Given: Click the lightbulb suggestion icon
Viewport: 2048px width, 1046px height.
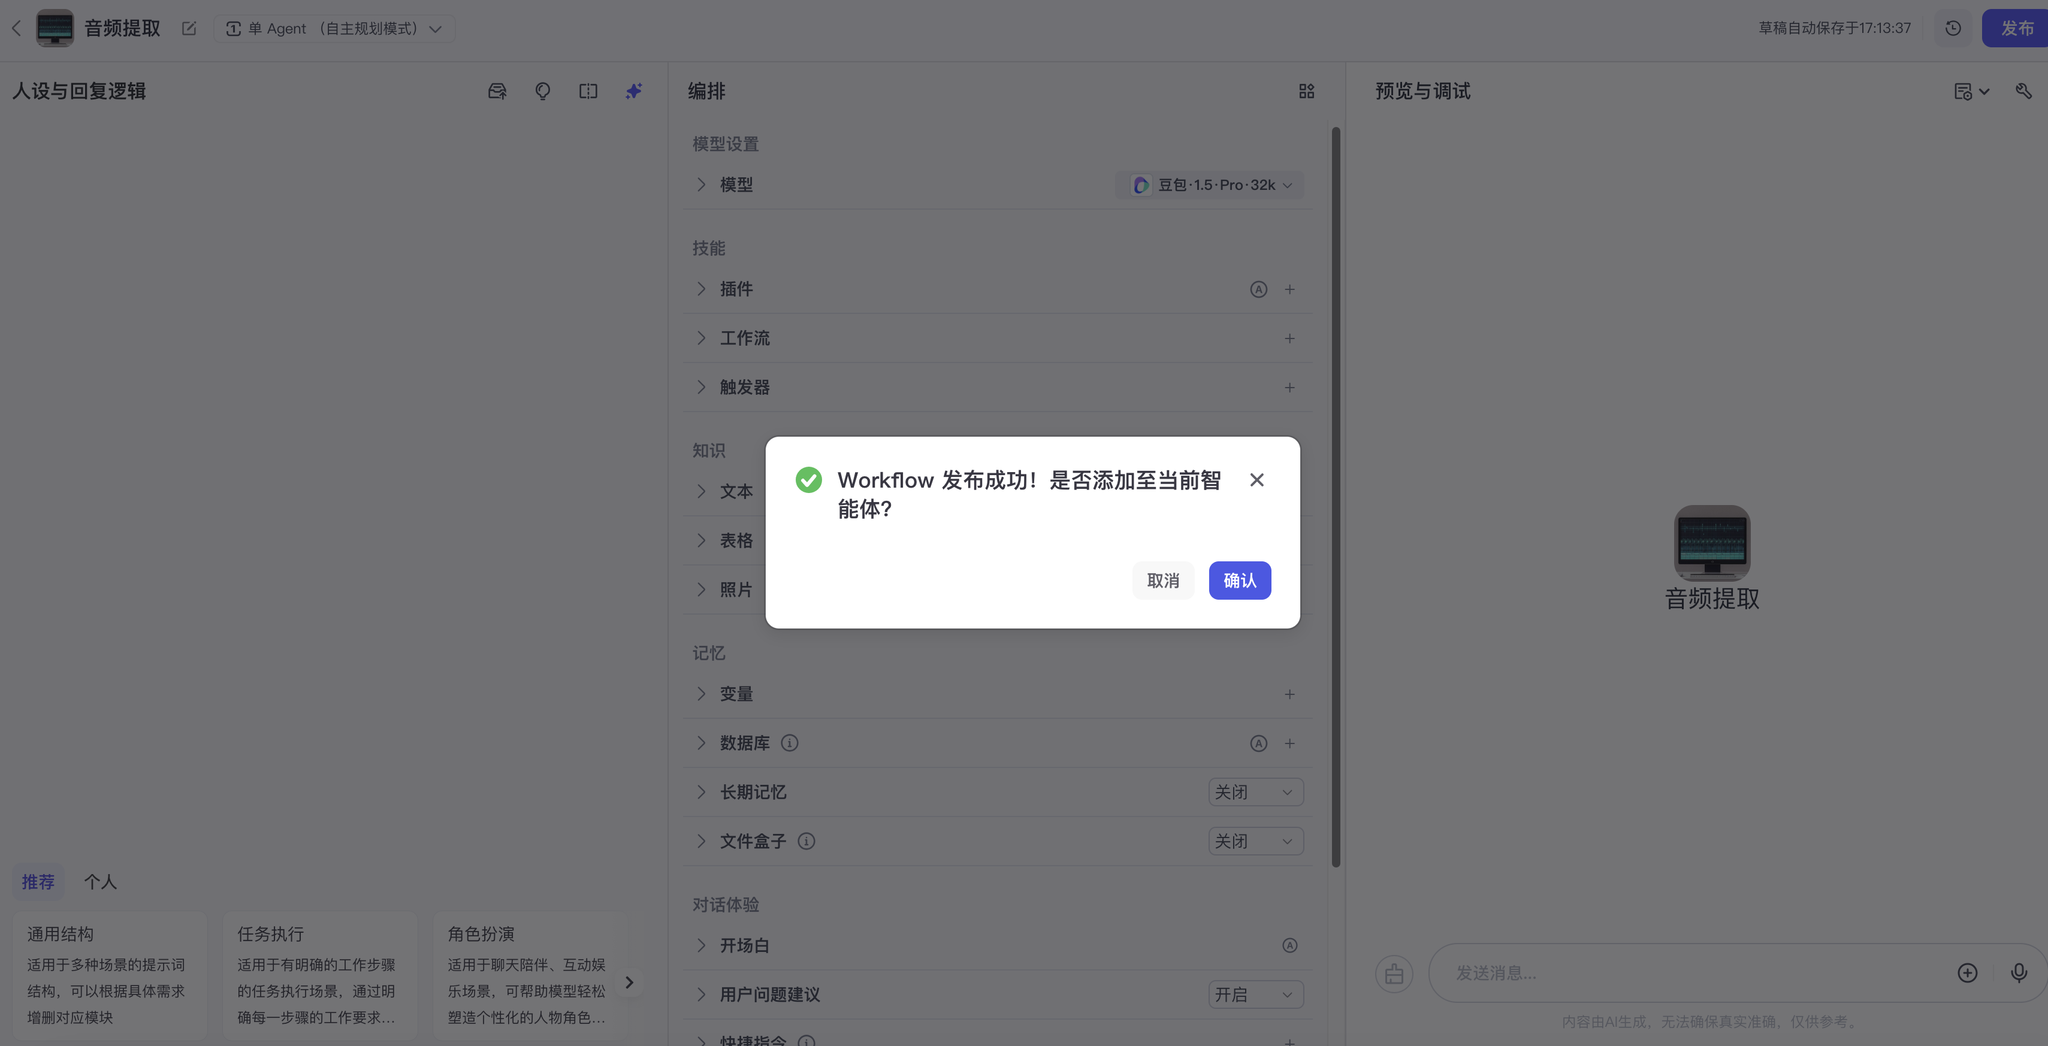Looking at the screenshot, I should click(x=543, y=92).
